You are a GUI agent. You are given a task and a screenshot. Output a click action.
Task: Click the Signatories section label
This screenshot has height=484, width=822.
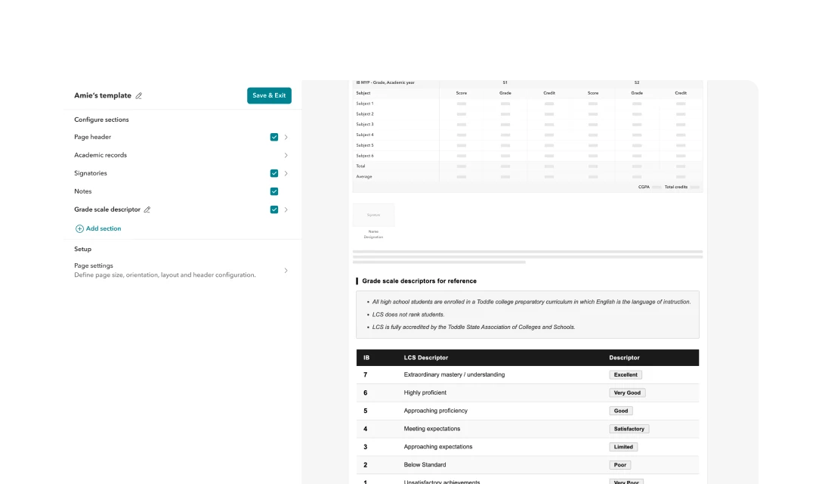pos(90,173)
